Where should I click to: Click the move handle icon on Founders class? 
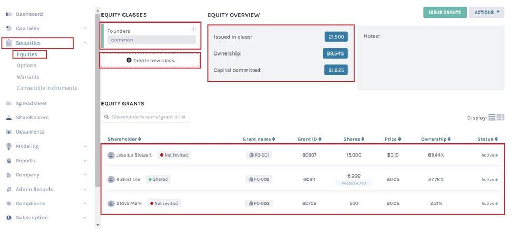193,29
